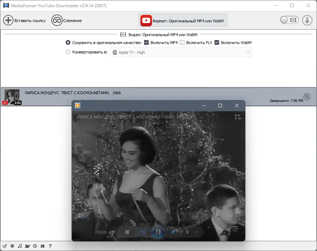
Task: Click the Вставить ссылку plus icon
Action: [x=8, y=21]
